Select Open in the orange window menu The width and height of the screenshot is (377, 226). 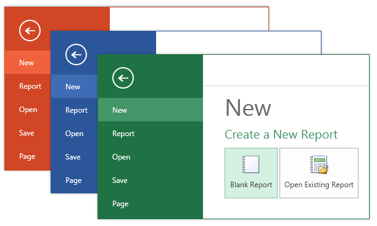(x=28, y=110)
